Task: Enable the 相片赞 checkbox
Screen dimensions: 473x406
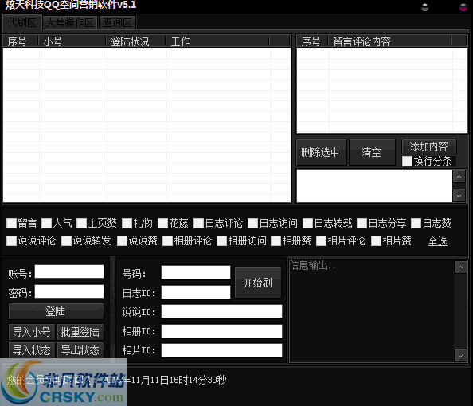Action: coord(376,240)
